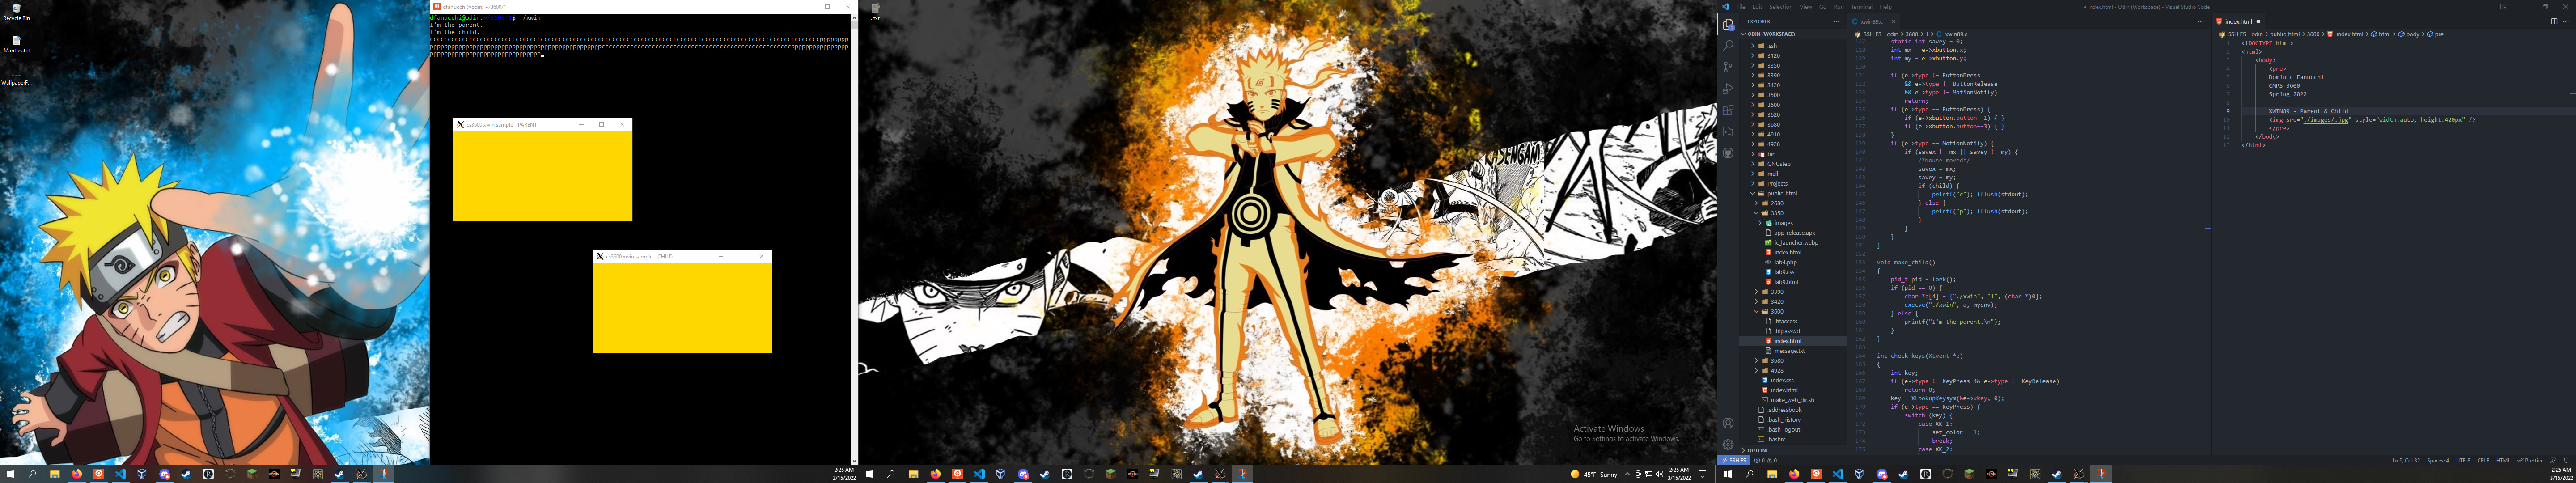2576x483 pixels.
Task: Open the GitHub icon in VS Code activity bar
Action: tap(1728, 154)
